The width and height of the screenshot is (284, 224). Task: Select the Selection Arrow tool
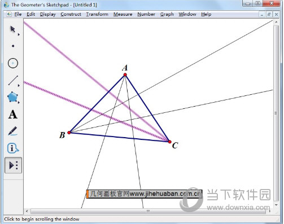12,29
